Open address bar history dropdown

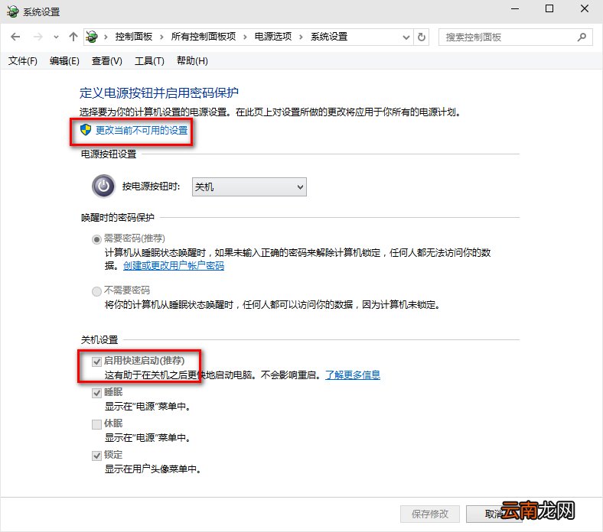coord(406,37)
